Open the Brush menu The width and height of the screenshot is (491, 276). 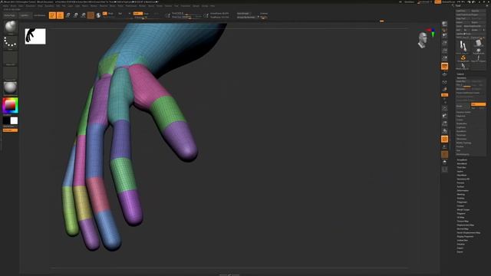tap(13, 5)
